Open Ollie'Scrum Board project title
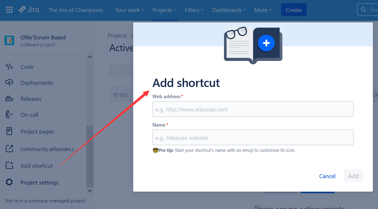 [x=43, y=37]
